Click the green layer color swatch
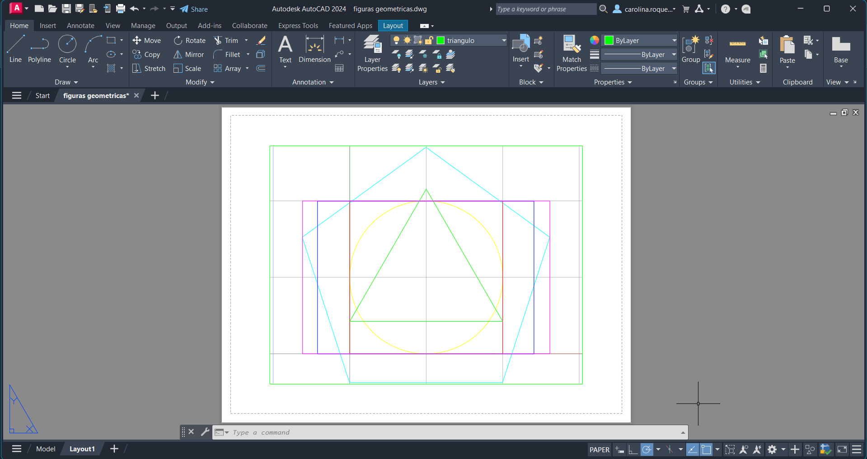The image size is (867, 459). (441, 40)
